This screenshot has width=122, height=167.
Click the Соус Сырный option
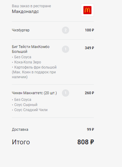pos(26,105)
